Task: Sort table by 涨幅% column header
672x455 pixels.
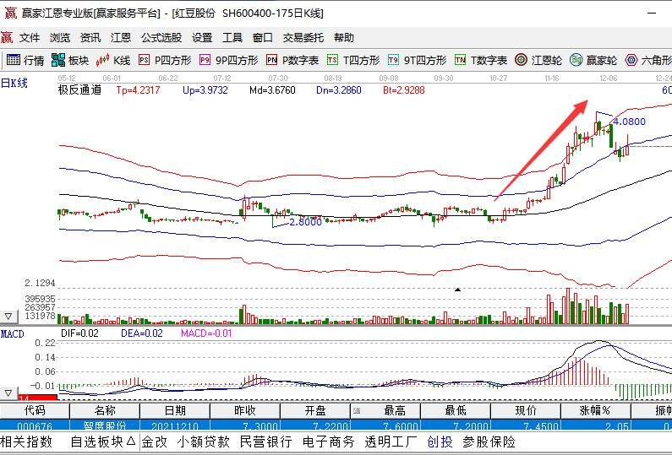Action: (596, 410)
